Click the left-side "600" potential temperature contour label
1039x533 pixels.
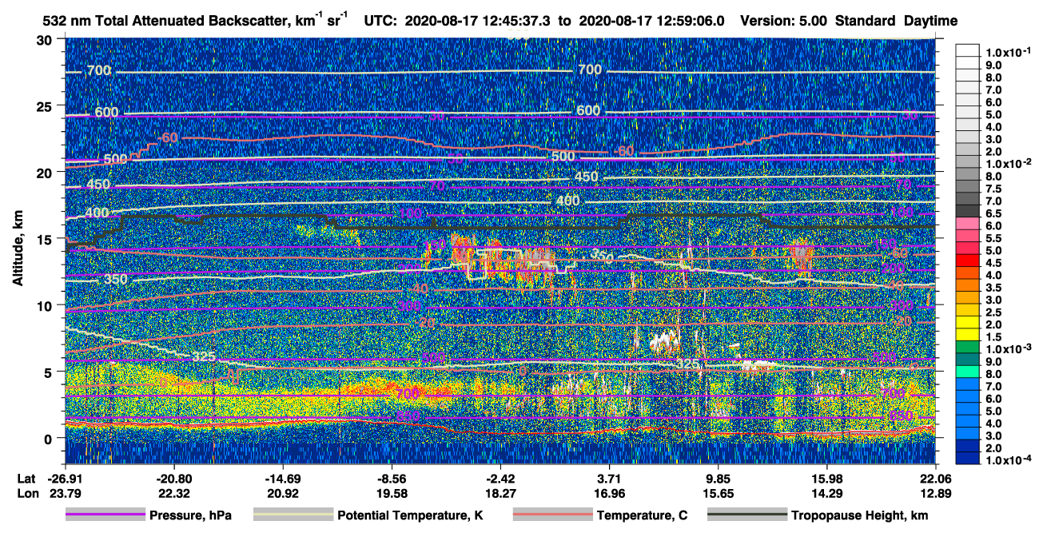click(106, 113)
